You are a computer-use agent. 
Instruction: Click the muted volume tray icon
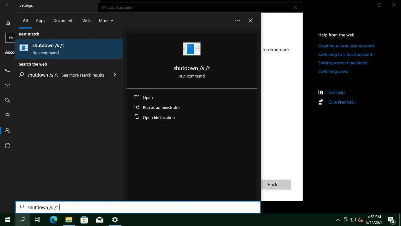click(x=360, y=220)
